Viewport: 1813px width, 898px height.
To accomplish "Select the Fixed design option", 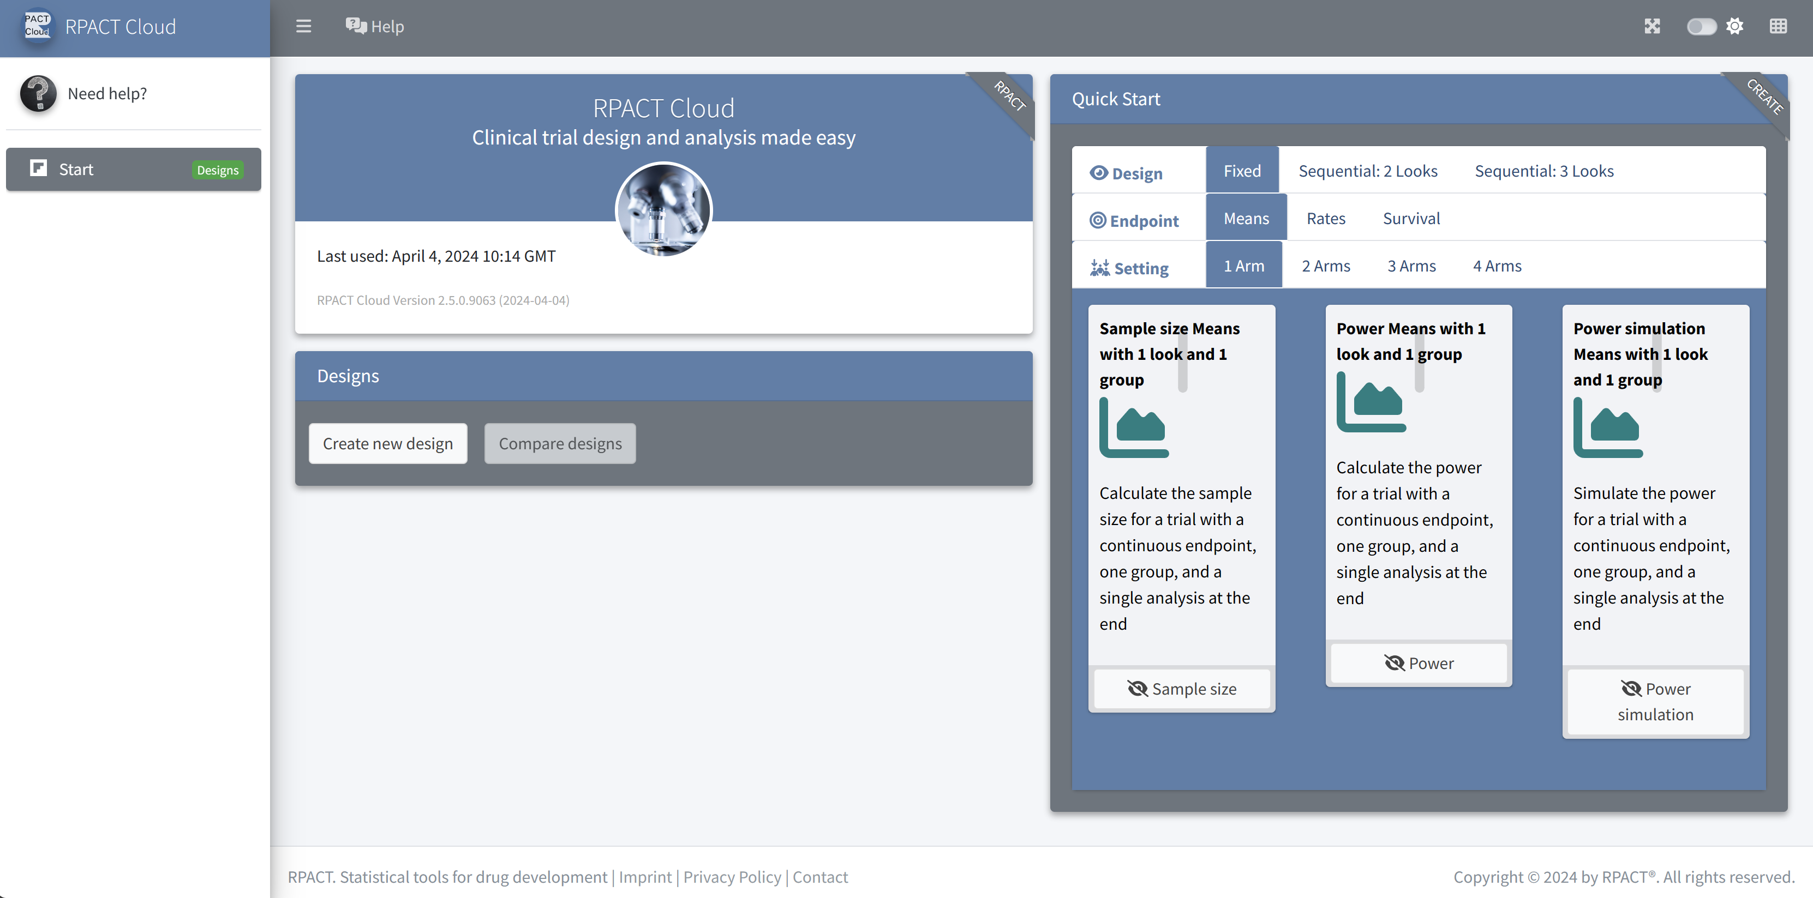I will pos(1242,171).
